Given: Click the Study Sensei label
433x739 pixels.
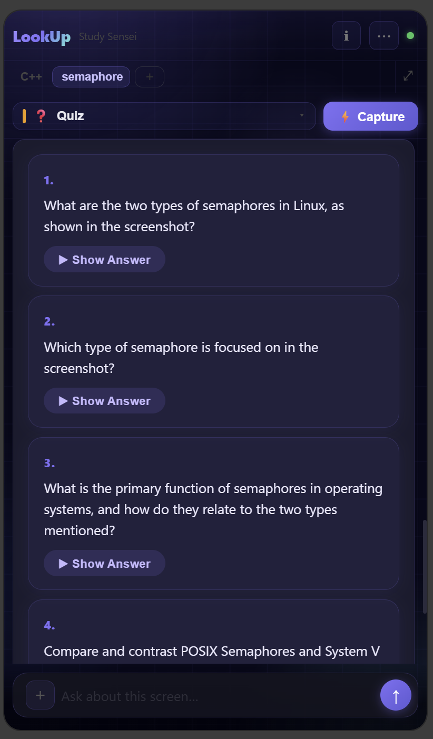Looking at the screenshot, I should pos(107,37).
